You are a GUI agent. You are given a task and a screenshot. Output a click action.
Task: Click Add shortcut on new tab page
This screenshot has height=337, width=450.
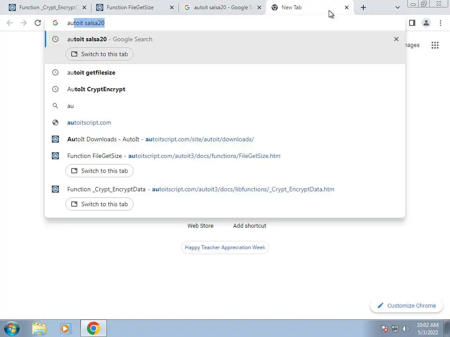250,226
